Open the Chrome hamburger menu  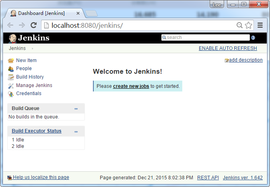(x=260, y=25)
